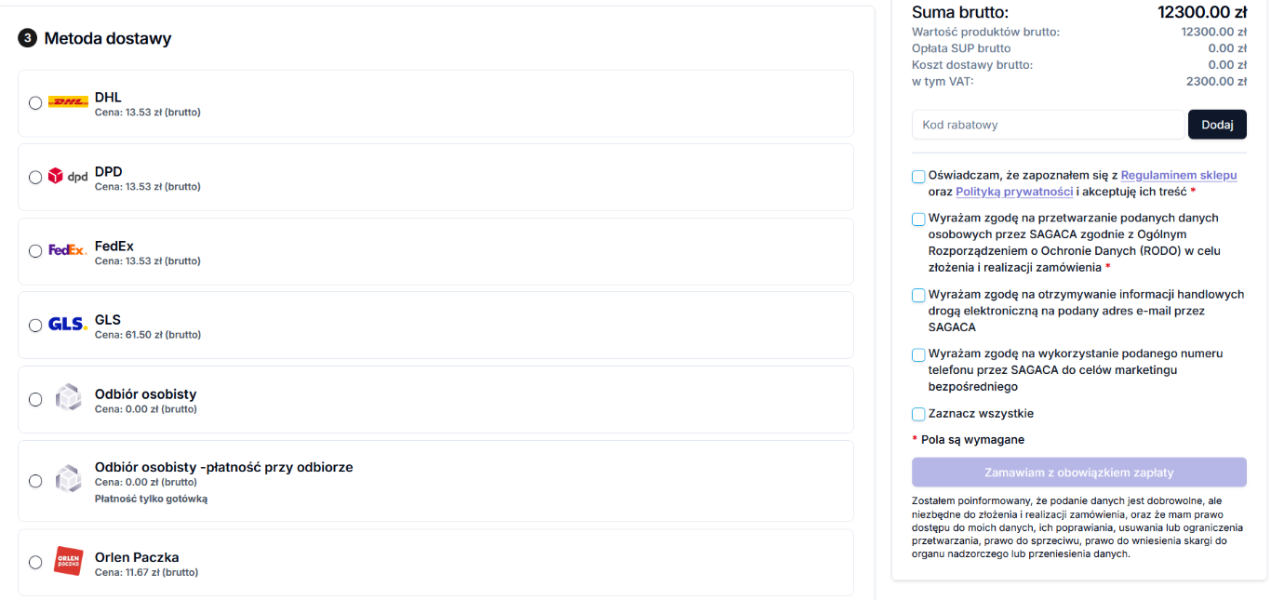Click the FedEx carrier logo
Image resolution: width=1271 pixels, height=600 pixels.
pos(68,250)
